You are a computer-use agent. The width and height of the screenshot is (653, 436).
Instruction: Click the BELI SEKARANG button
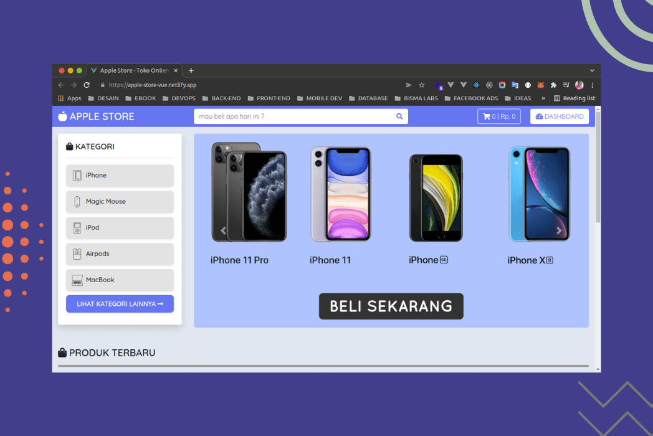click(391, 306)
